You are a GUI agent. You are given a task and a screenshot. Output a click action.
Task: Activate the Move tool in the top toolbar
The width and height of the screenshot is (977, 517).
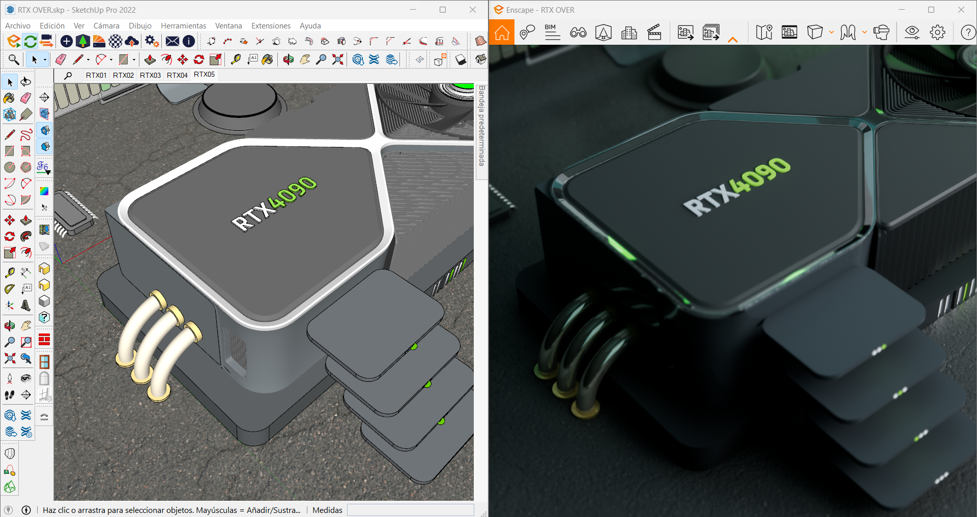[x=183, y=59]
